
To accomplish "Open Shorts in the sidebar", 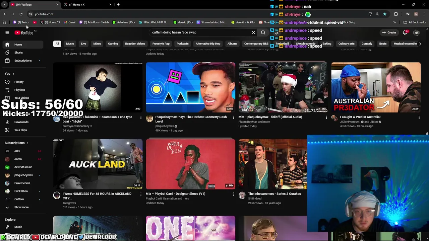I will pos(23,53).
